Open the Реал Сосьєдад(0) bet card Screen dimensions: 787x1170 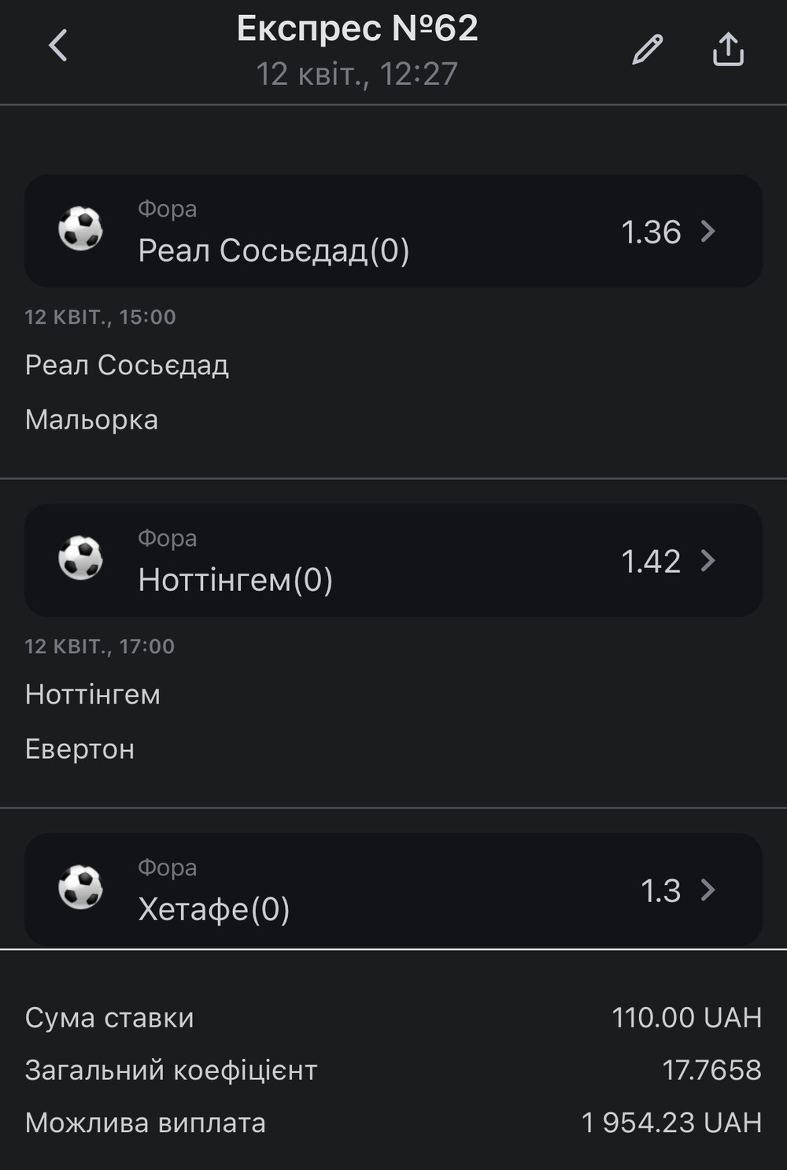click(x=393, y=231)
